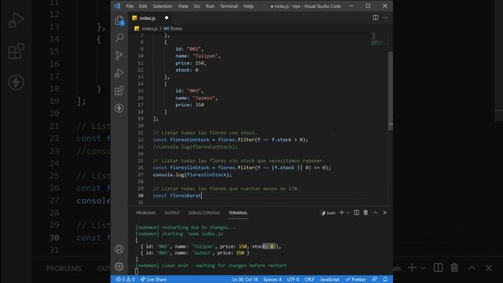Change indentation via Spaces: 4
The image size is (503, 283).
[273, 280]
